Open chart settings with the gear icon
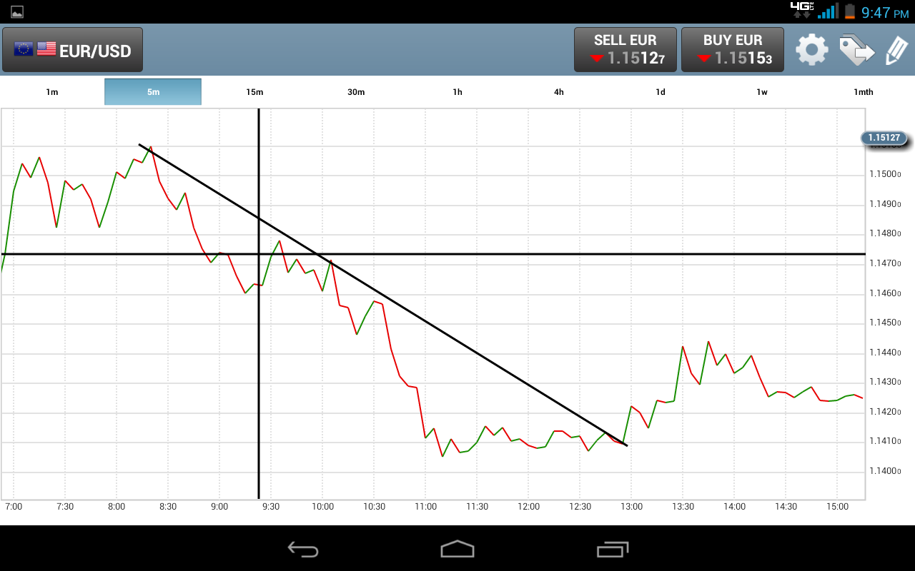Screen dimensions: 915x571 [812, 50]
